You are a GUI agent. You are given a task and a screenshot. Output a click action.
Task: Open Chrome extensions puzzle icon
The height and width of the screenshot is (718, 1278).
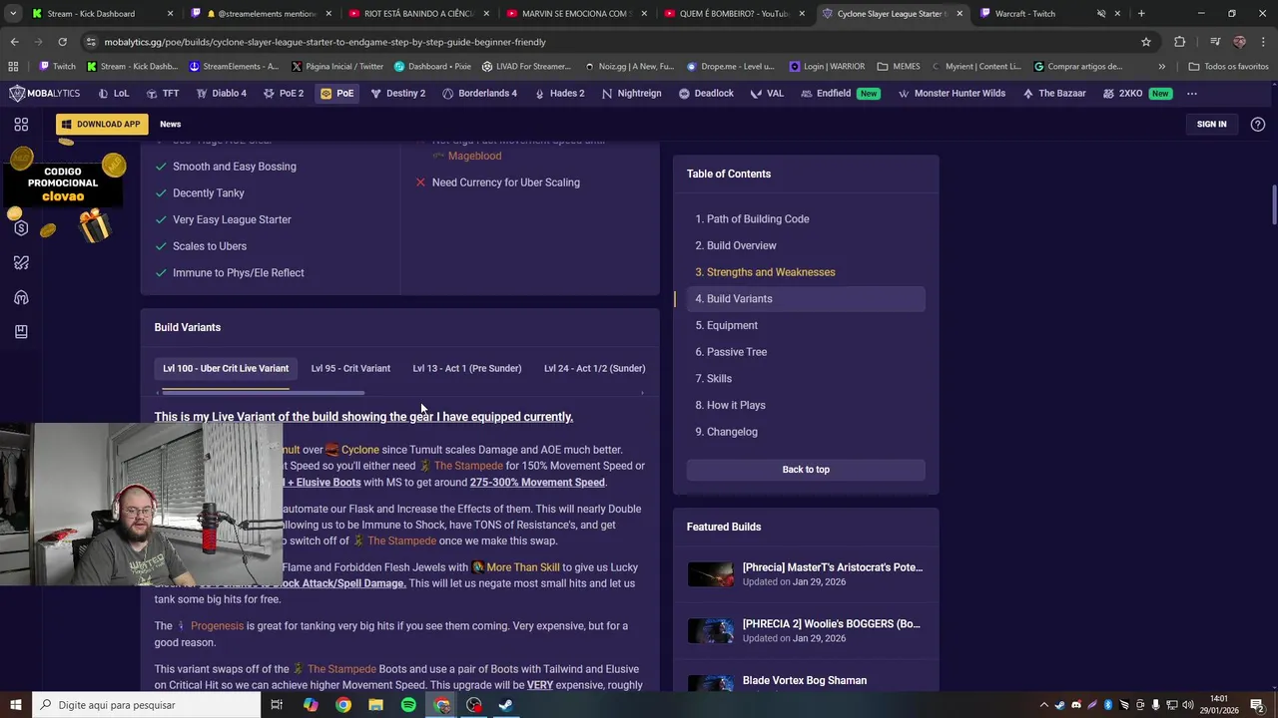tap(1180, 42)
